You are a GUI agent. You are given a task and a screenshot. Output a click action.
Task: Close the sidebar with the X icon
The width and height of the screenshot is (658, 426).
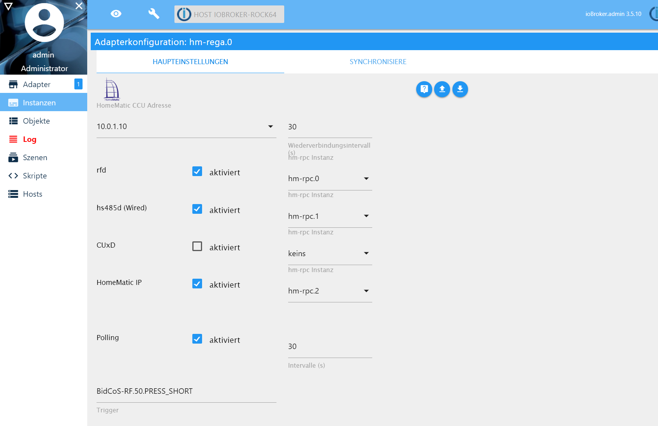click(x=79, y=6)
